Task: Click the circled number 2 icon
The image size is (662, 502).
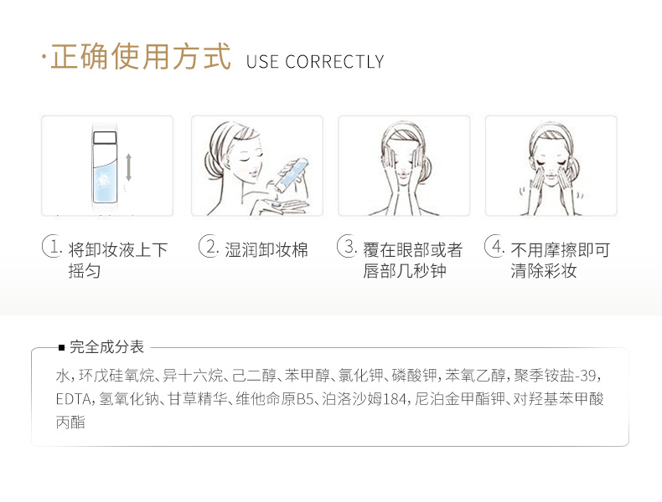Action: (209, 246)
